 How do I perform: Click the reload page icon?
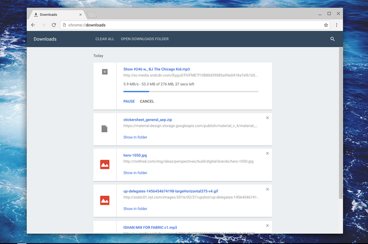click(x=54, y=25)
